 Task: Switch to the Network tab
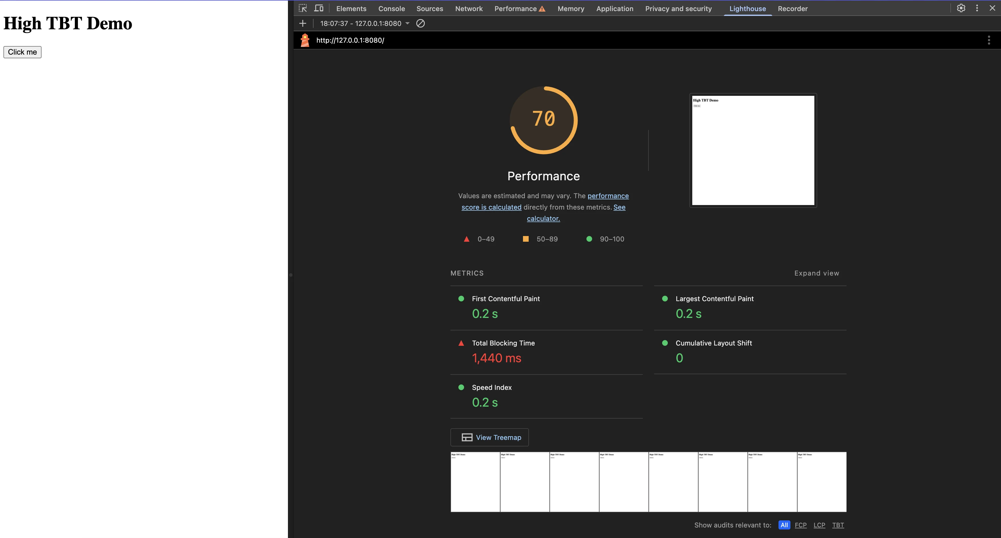(469, 9)
